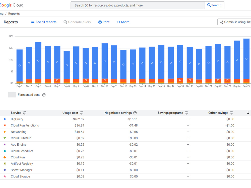Click the Search button
This screenshot has width=251, height=188.
click(x=215, y=5)
